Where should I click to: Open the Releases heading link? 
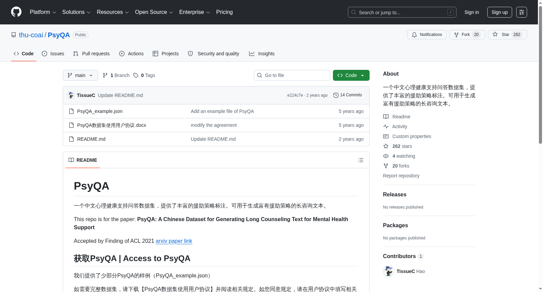(395, 195)
